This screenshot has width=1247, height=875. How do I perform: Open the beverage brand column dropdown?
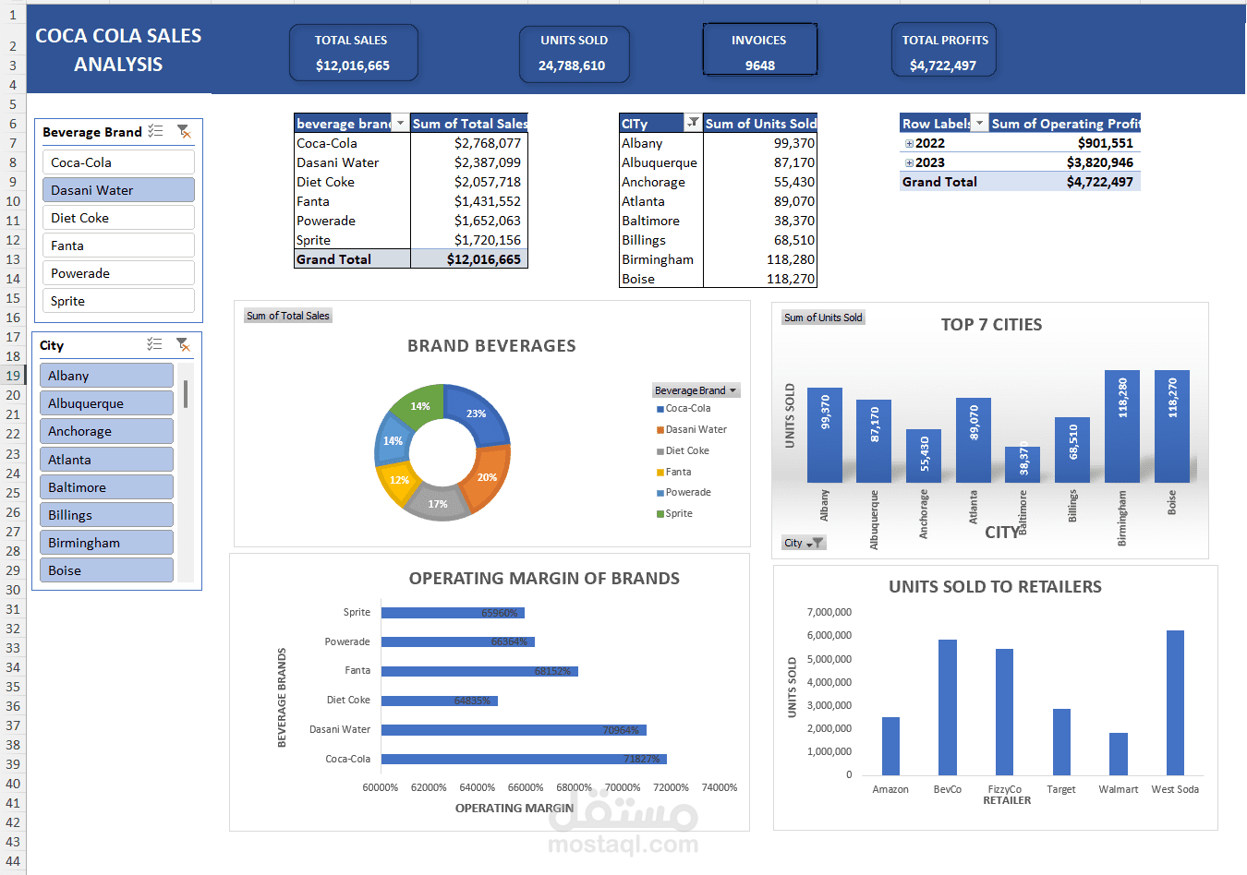coord(401,122)
